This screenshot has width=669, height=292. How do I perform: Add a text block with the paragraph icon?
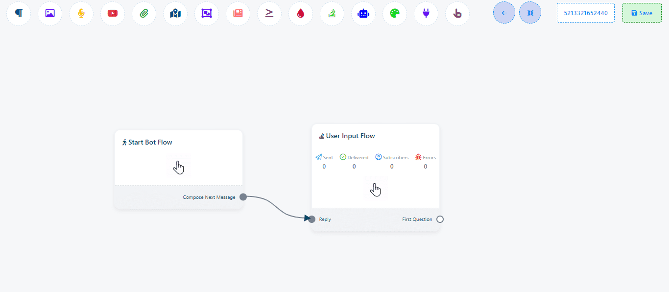coord(19,13)
